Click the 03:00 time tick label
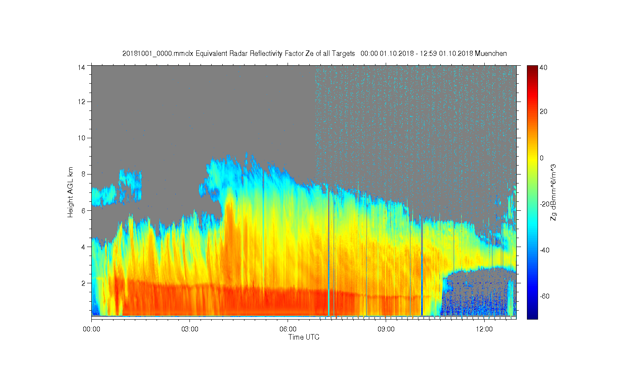 [x=189, y=329]
